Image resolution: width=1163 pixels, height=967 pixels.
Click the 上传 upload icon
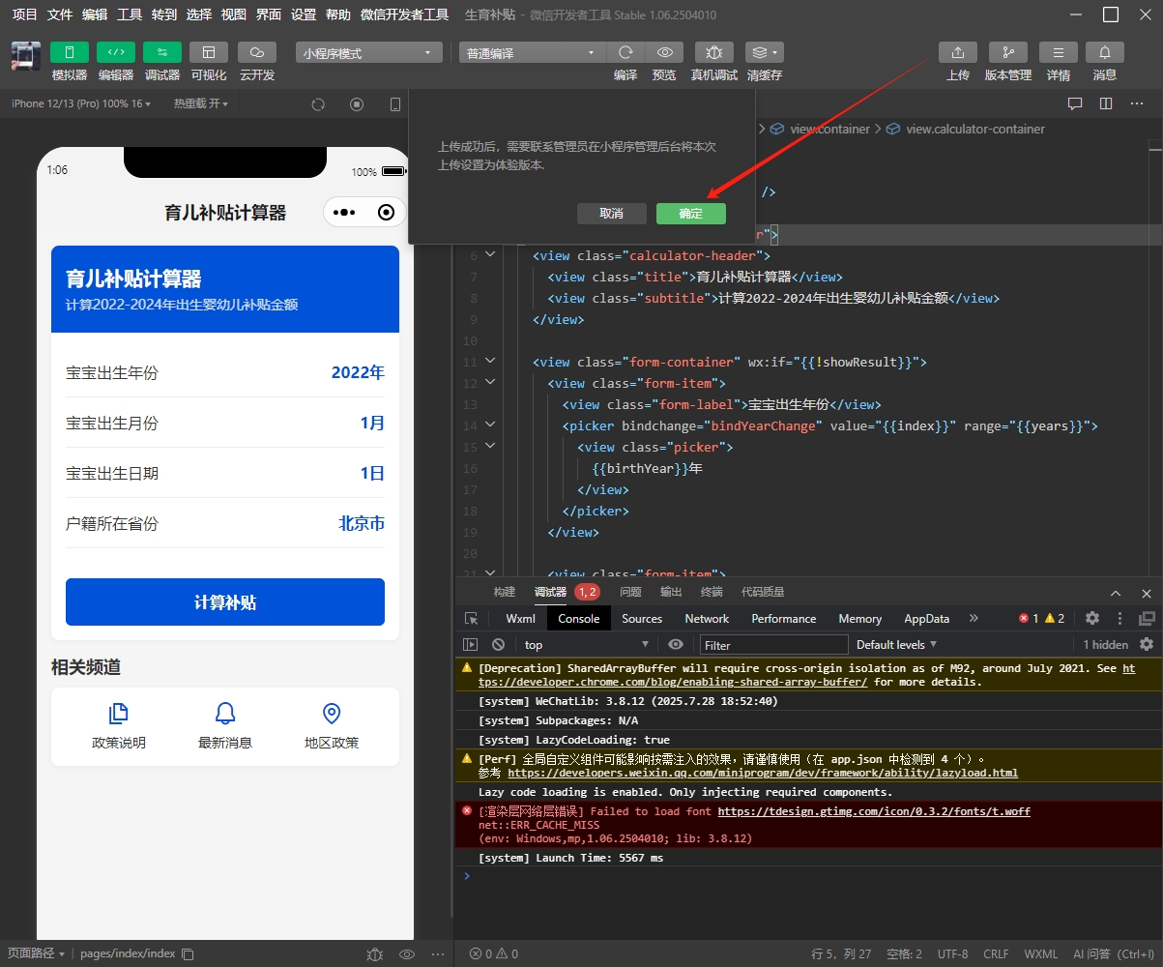coord(957,52)
